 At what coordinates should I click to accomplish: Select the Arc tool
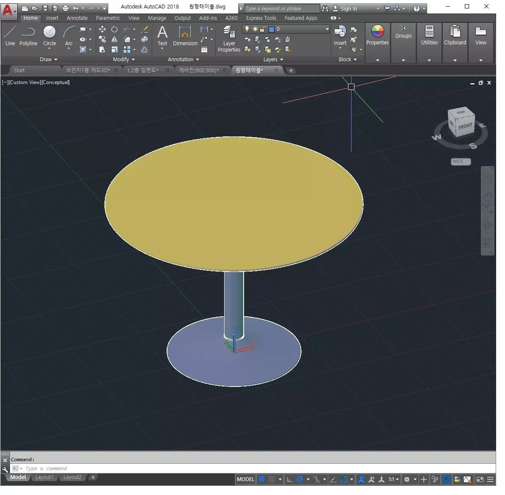(69, 36)
